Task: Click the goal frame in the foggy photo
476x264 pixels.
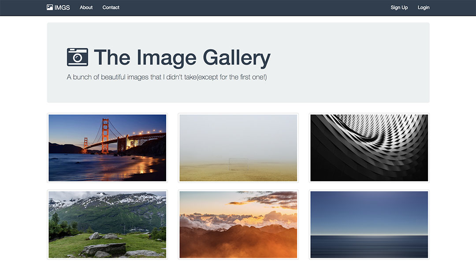Action: (238, 164)
